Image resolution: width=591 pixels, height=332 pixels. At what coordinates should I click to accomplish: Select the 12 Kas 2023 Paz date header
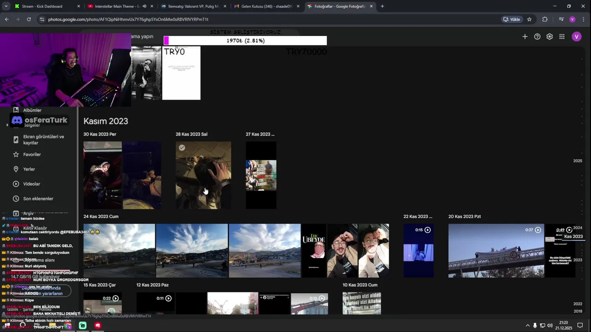coord(152,285)
